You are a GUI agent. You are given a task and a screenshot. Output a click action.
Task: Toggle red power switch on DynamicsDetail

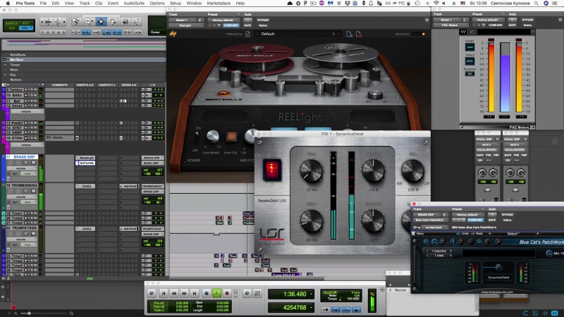[x=272, y=169]
